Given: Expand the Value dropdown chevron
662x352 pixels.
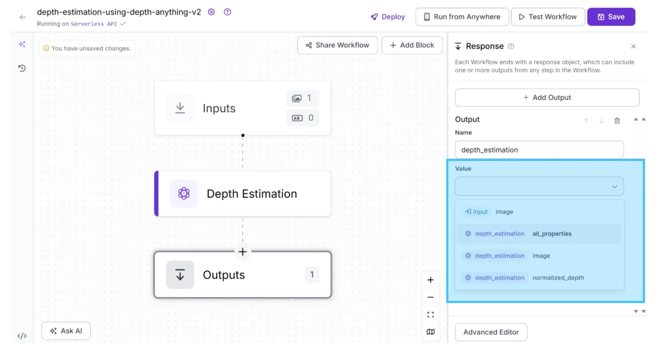Looking at the screenshot, I should [x=614, y=187].
